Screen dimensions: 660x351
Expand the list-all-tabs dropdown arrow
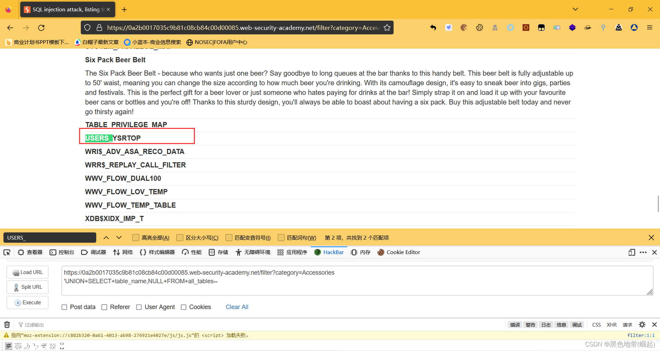pyautogui.click(x=575, y=9)
